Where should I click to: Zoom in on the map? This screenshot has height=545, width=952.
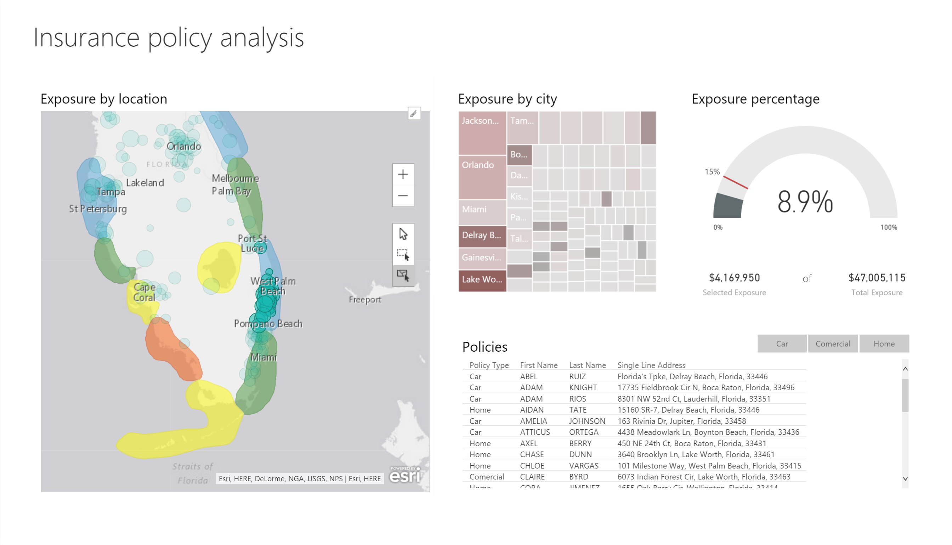[x=403, y=175]
